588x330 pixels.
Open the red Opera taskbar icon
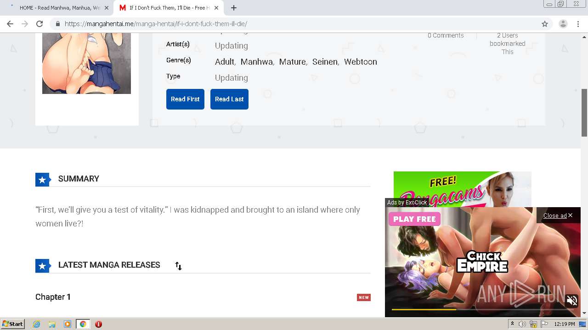(98, 324)
